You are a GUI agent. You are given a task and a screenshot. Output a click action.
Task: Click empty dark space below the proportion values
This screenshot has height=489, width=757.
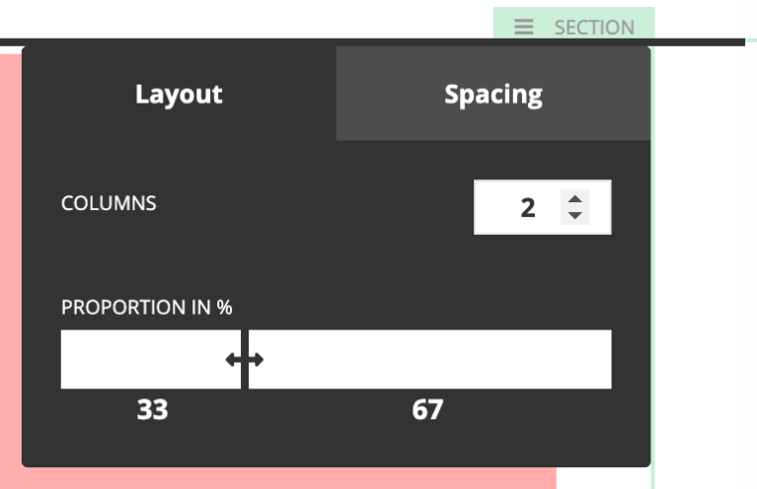coord(329,443)
